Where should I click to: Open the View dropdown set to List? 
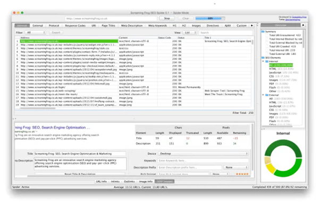[190, 32]
